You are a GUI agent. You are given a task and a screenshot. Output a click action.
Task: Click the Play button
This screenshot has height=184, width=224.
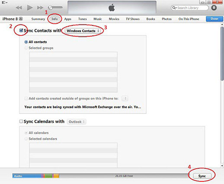[x=30, y=7]
